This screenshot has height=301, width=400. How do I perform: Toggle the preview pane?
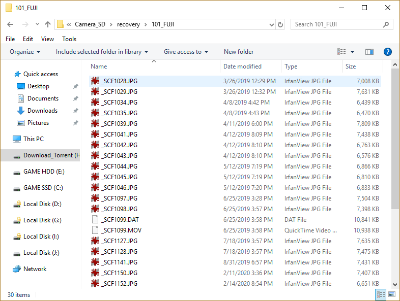[369, 52]
